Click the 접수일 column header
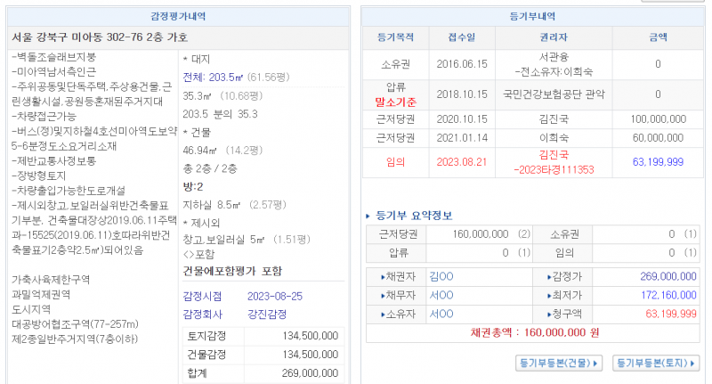Image resolution: width=712 pixels, height=384 pixels. coord(462,37)
